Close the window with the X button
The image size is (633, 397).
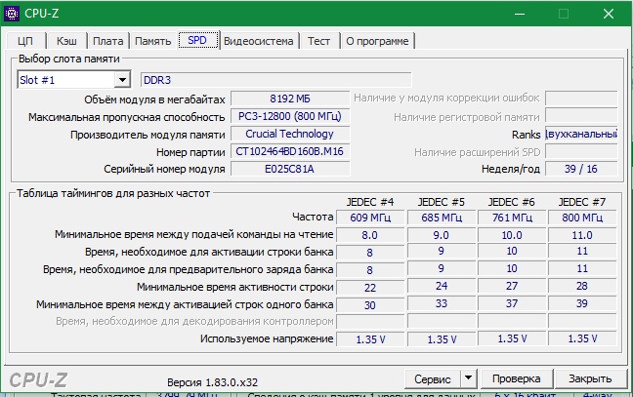click(608, 14)
